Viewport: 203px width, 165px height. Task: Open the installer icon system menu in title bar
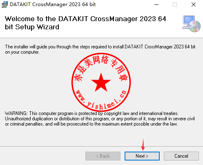4,4
